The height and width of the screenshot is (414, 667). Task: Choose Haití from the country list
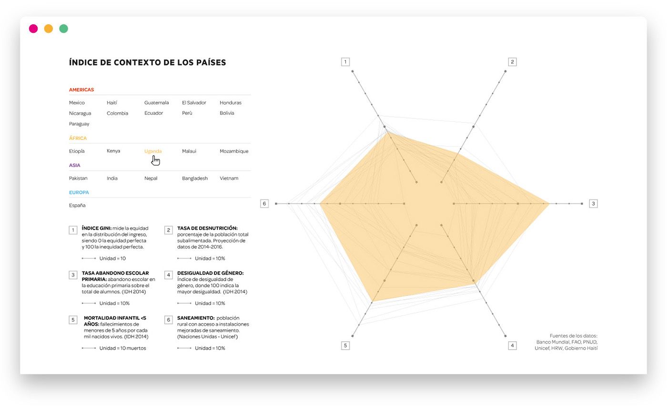pos(112,103)
